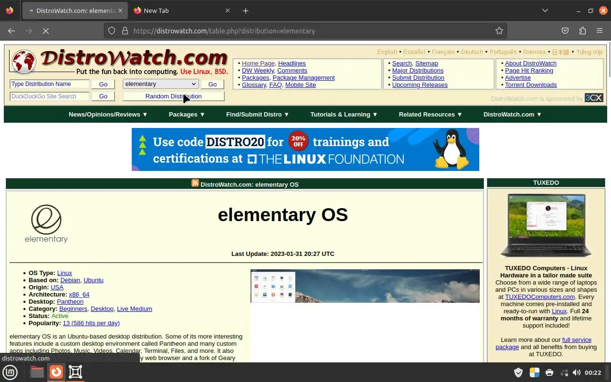Image resolution: width=611 pixels, height=382 pixels.
Task: Click the padlock site info icon
Action: [125, 31]
